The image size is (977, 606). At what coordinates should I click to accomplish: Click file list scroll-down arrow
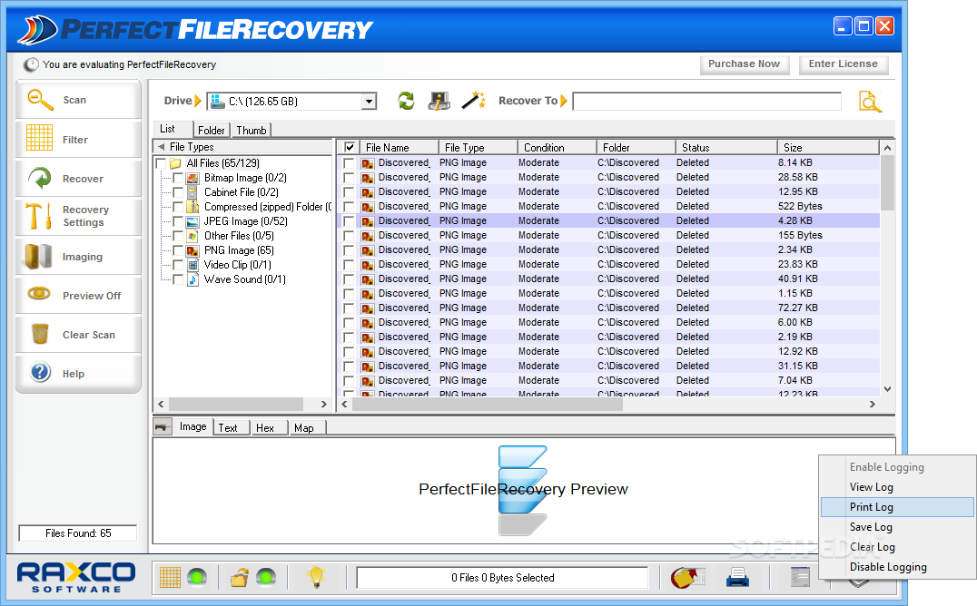coord(887,388)
